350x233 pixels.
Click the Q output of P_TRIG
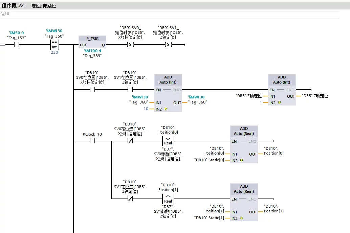coord(103,45)
